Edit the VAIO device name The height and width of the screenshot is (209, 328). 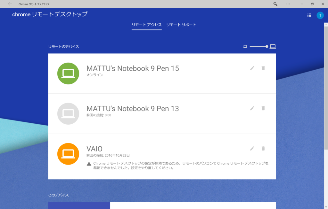(252, 149)
